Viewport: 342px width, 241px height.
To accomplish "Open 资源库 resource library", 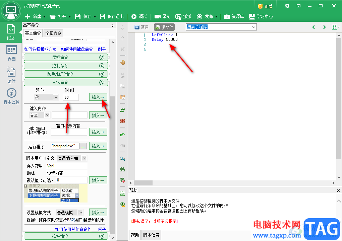I will [x=234, y=16].
